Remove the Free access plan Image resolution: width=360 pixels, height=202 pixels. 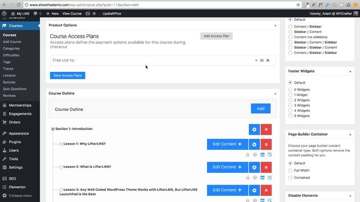[268, 61]
